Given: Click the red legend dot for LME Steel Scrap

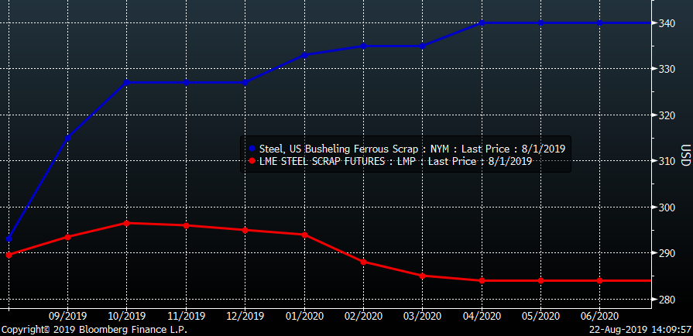Looking at the screenshot, I should [251, 161].
